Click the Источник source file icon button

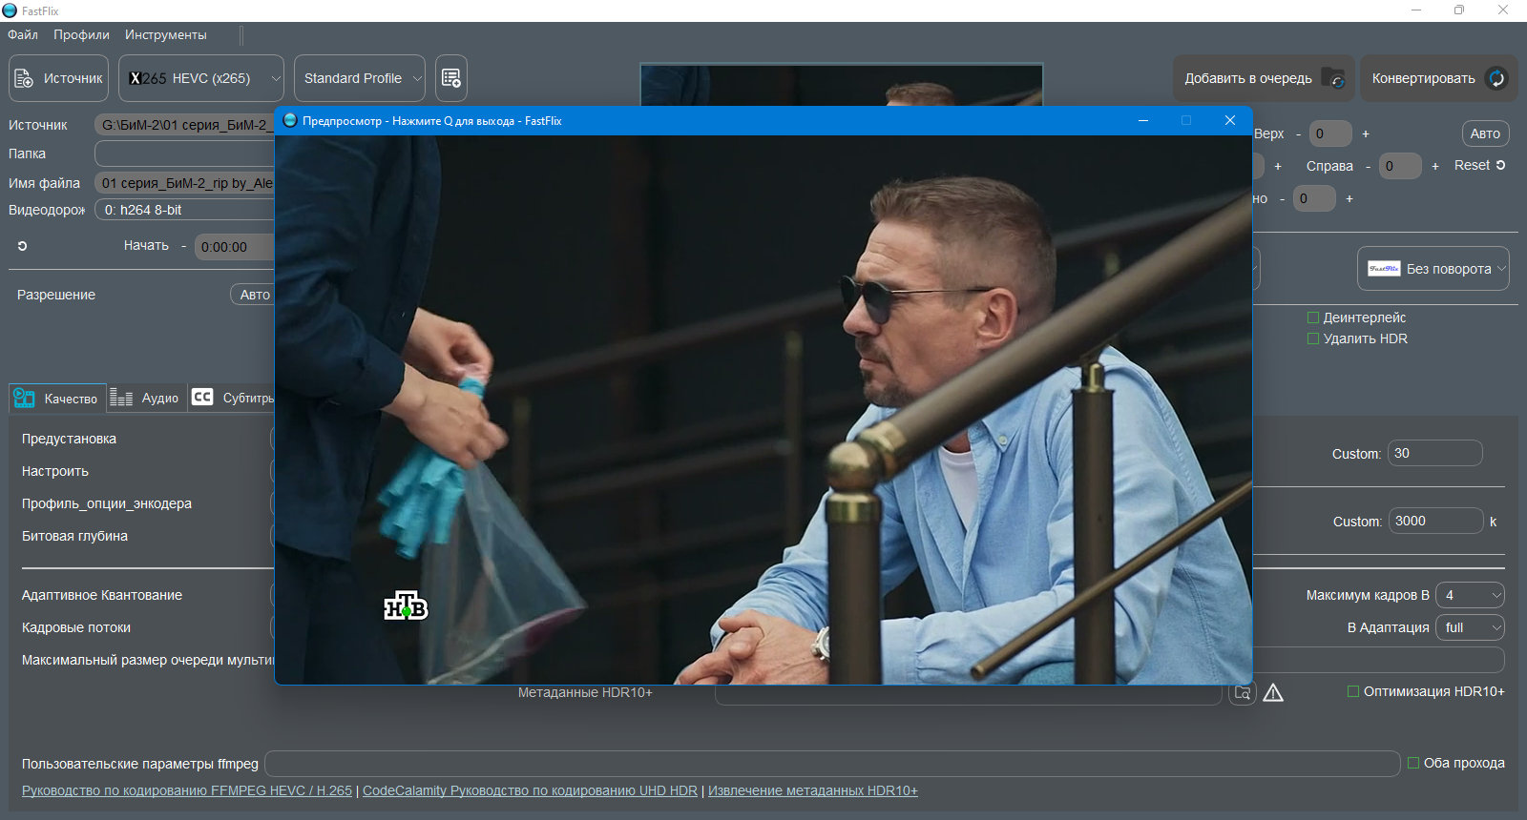coord(25,78)
